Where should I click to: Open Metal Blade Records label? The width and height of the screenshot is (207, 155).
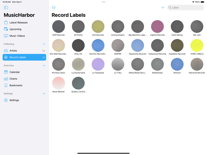[138, 64]
